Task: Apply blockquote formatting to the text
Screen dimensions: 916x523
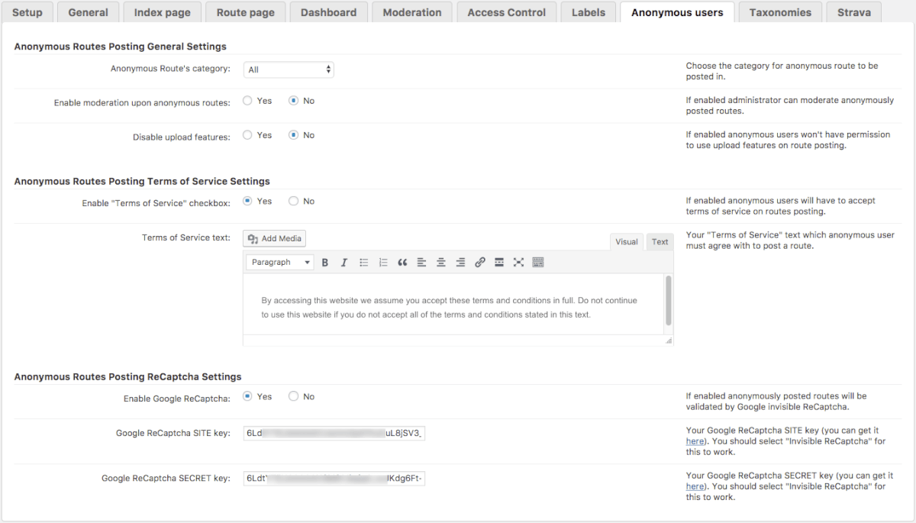Action: (402, 263)
